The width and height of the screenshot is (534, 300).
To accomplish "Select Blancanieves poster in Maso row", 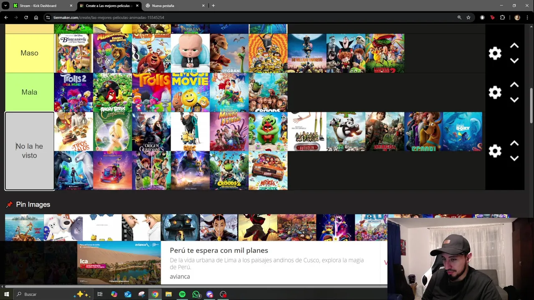I will pyautogui.click(x=73, y=53).
